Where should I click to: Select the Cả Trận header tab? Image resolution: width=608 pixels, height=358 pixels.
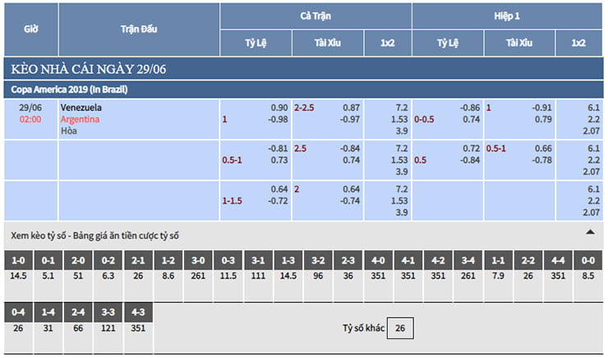tap(316, 16)
